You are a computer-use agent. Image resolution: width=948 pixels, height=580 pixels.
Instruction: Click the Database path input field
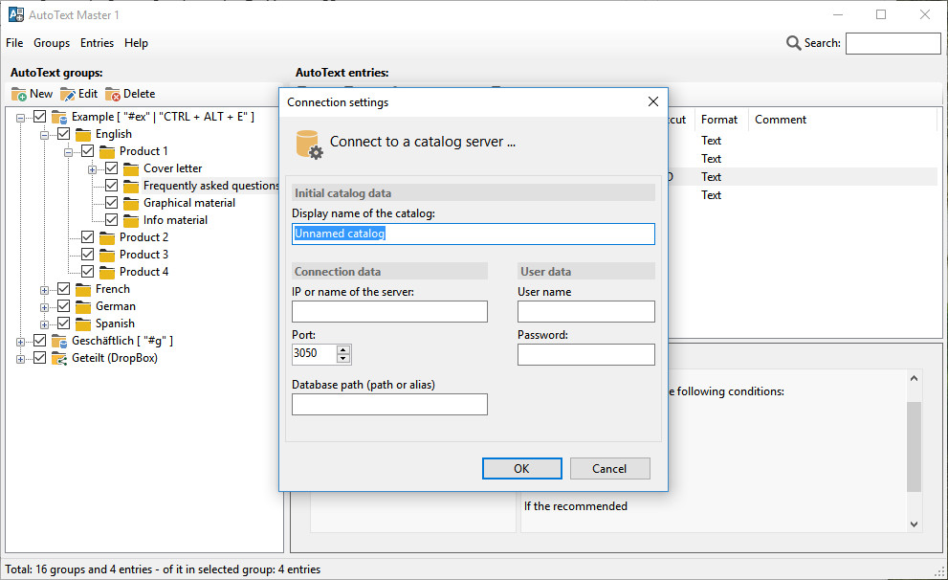point(389,405)
